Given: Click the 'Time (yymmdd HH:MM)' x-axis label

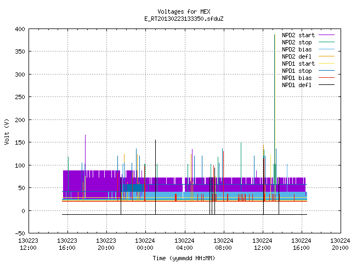Looking at the screenshot, I should (x=184, y=258).
